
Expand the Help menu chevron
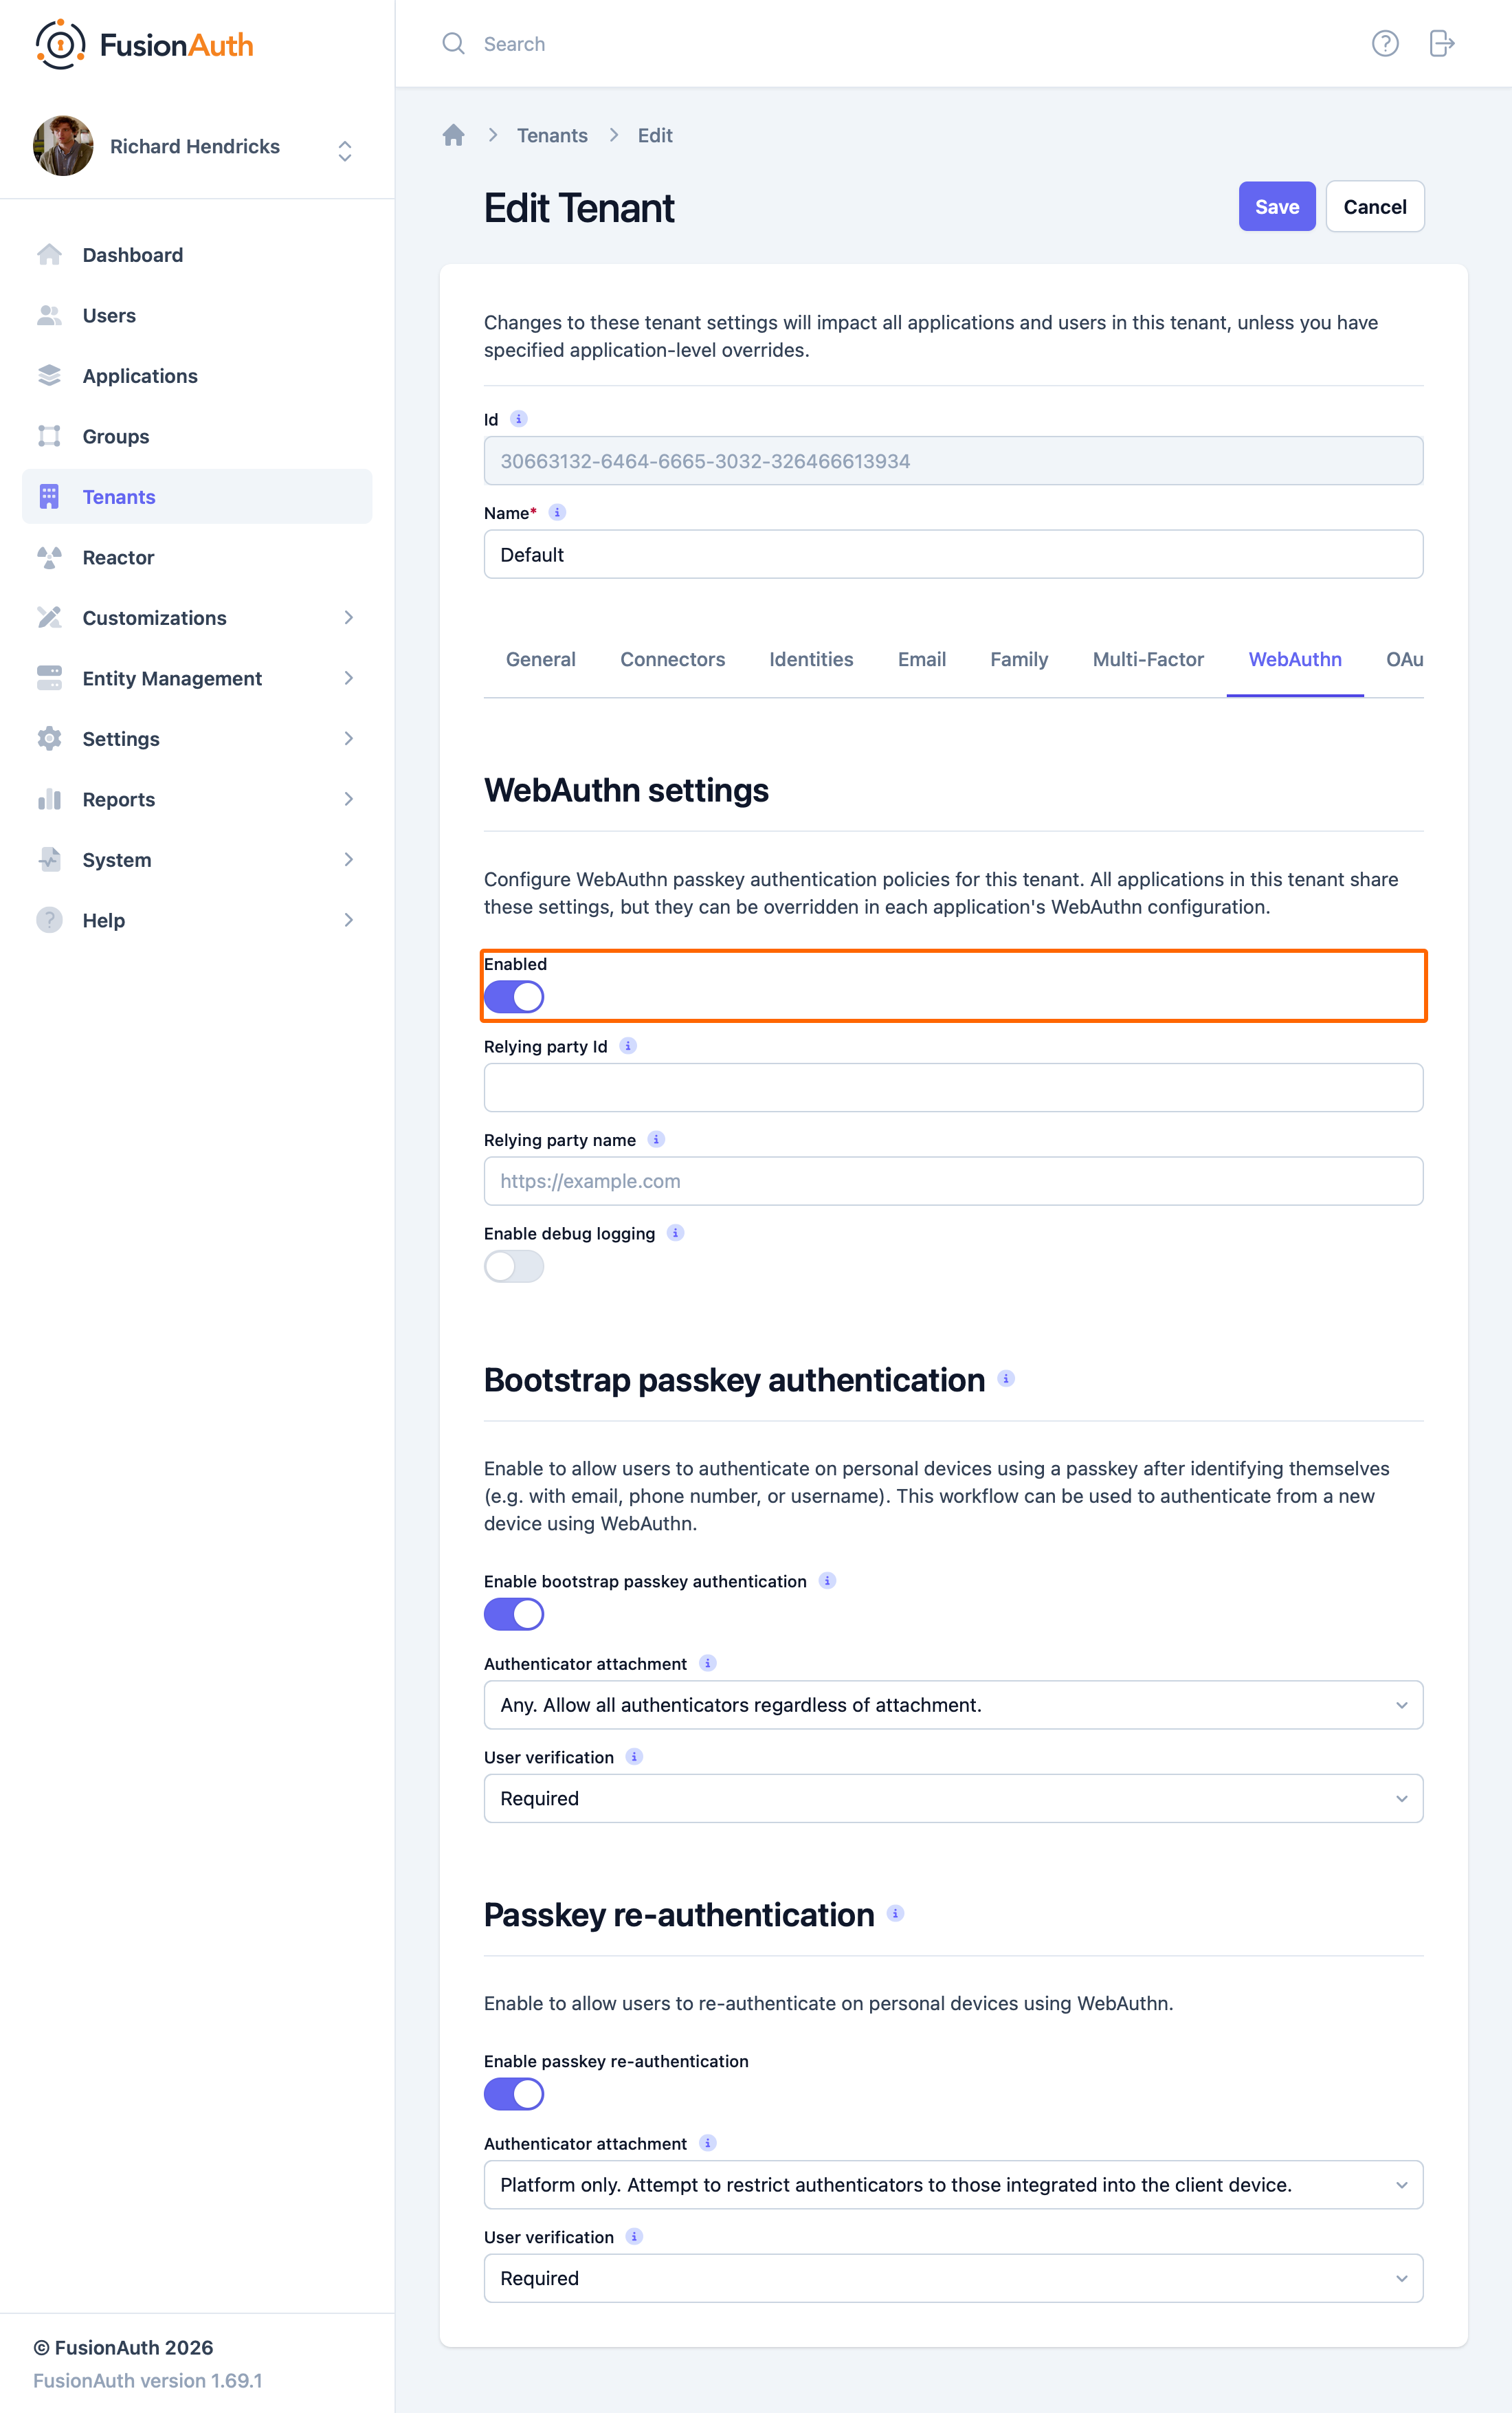348,920
